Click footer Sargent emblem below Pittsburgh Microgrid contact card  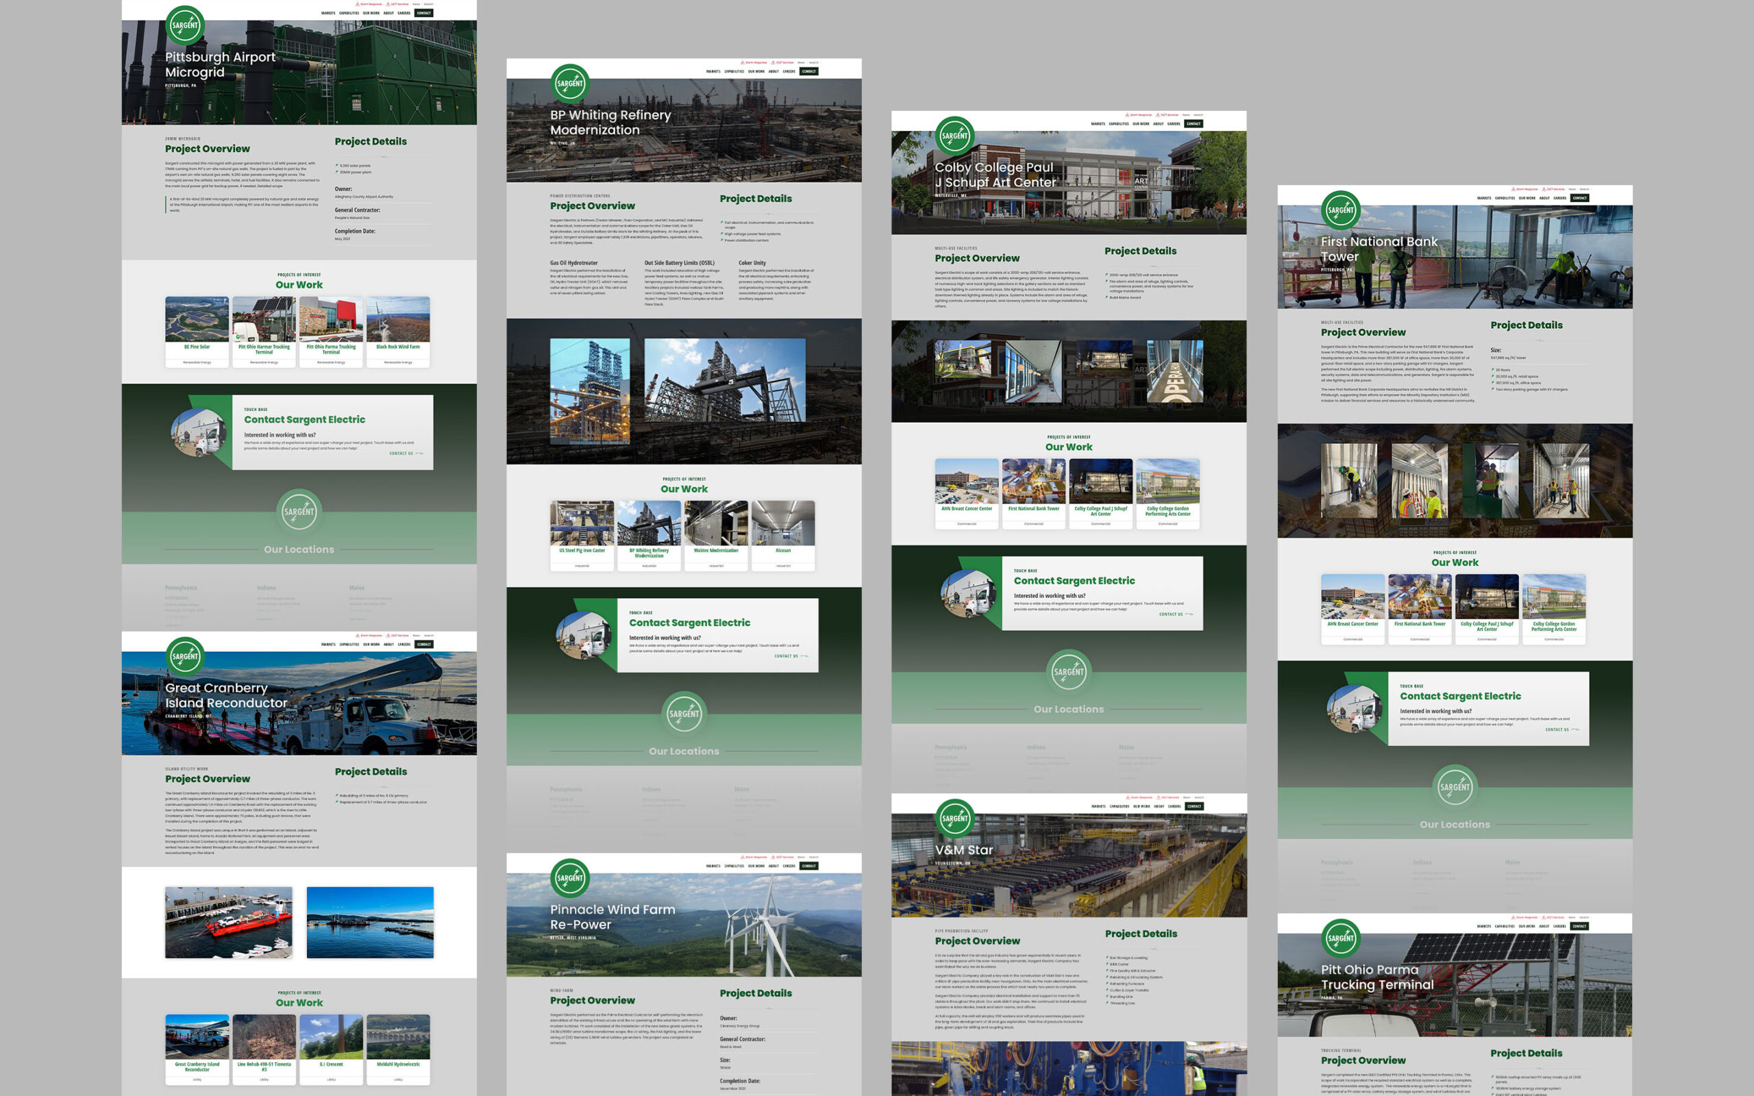pyautogui.click(x=299, y=511)
